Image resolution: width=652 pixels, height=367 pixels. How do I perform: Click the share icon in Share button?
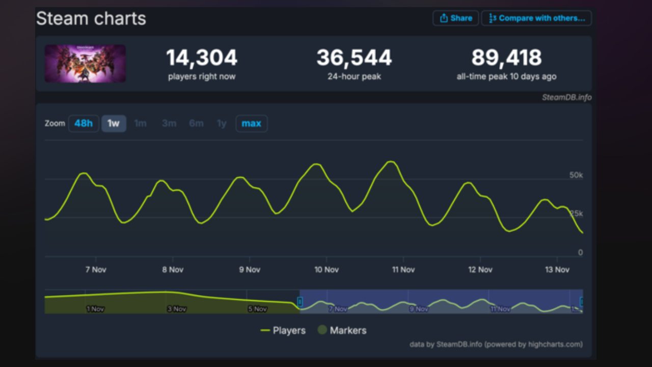pos(444,18)
